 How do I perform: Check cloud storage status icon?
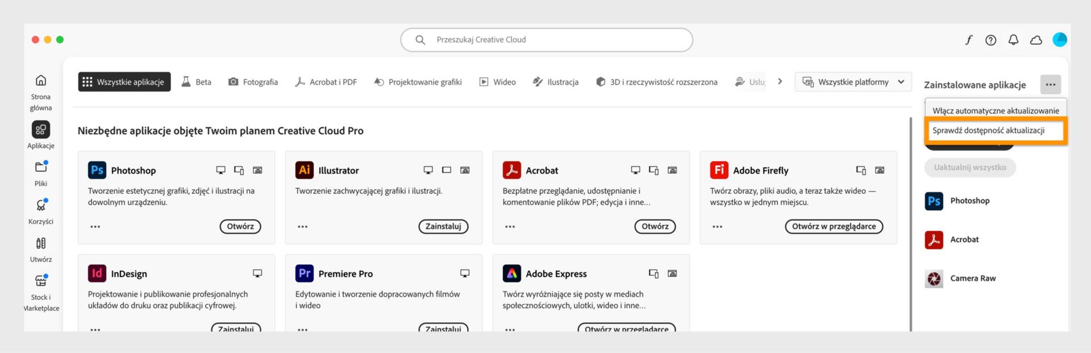click(x=1036, y=40)
